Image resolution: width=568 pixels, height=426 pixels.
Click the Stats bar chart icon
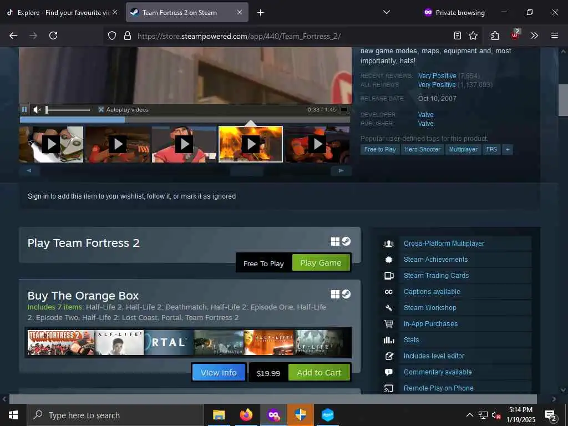pos(389,340)
